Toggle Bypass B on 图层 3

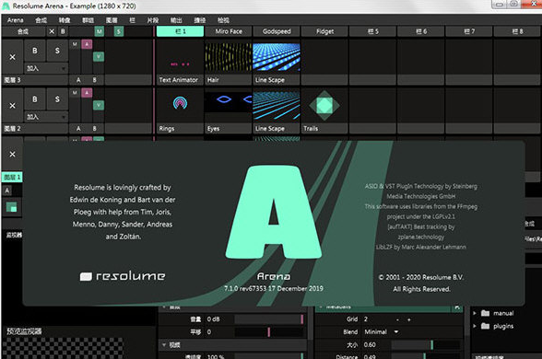[35, 51]
